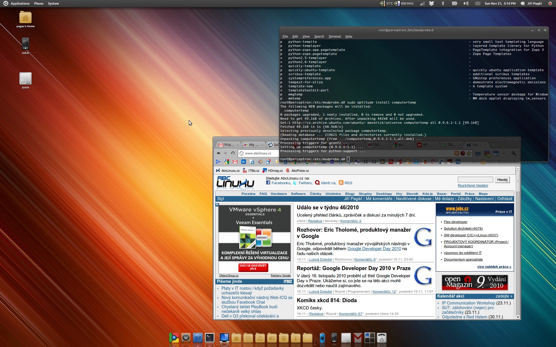Screen dimensions: 556x347
Task: Click the Hledej search button
Action: pos(502,180)
